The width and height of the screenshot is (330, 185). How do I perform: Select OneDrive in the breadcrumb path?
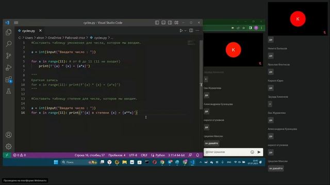point(54,38)
